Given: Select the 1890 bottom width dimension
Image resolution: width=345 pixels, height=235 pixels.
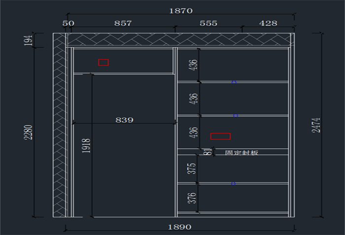Looking at the screenshot, I should 180,227.
